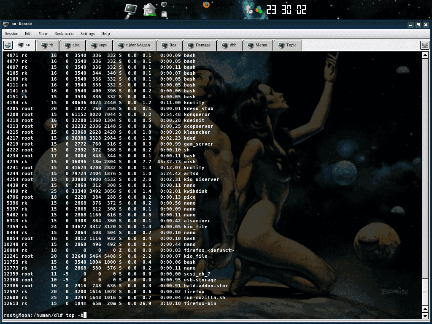Viewport: 432px width, 324px height.
Task: Activate the Topic tab
Action: click(287, 45)
